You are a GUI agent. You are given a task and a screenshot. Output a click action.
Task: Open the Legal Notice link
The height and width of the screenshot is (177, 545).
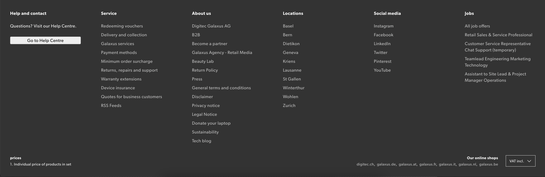pos(204,114)
